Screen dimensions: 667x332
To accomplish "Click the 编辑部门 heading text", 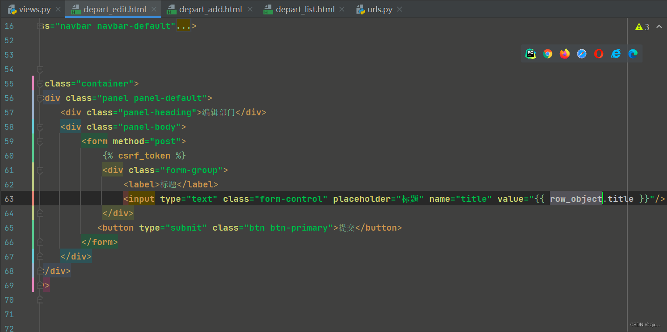I will pyautogui.click(x=219, y=112).
